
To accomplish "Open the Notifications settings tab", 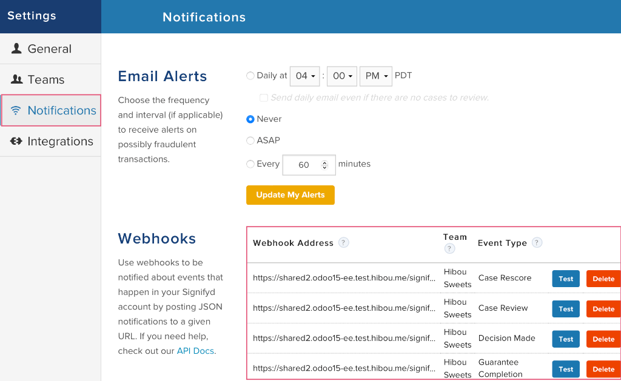I will pos(51,110).
